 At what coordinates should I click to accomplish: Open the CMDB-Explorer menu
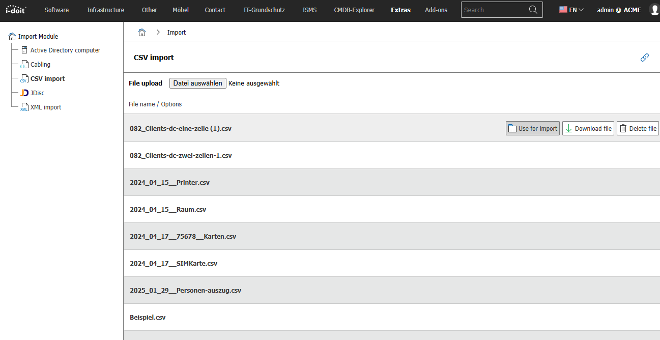354,10
